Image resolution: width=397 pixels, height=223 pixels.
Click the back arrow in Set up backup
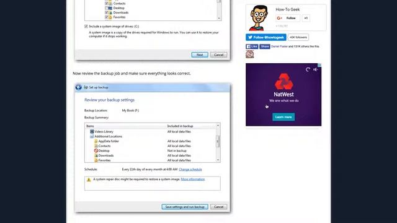click(x=78, y=87)
